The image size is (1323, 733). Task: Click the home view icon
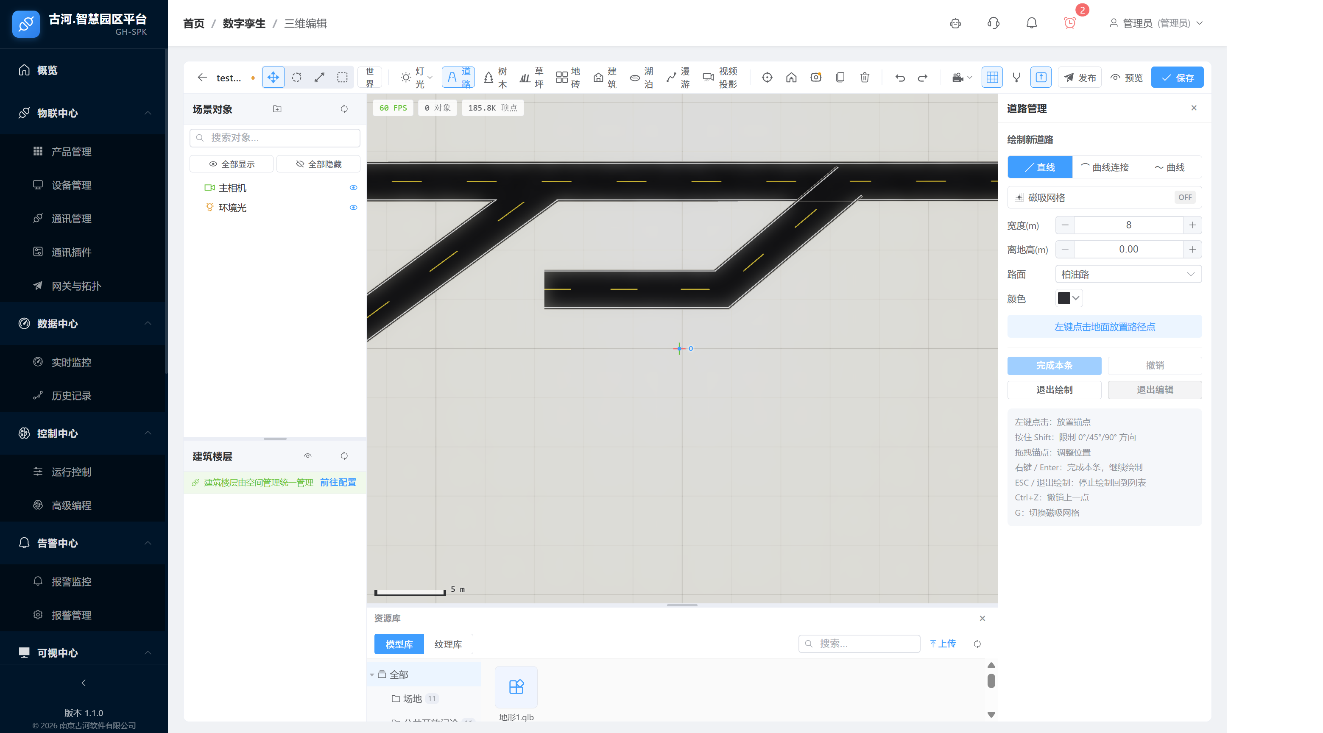click(791, 78)
